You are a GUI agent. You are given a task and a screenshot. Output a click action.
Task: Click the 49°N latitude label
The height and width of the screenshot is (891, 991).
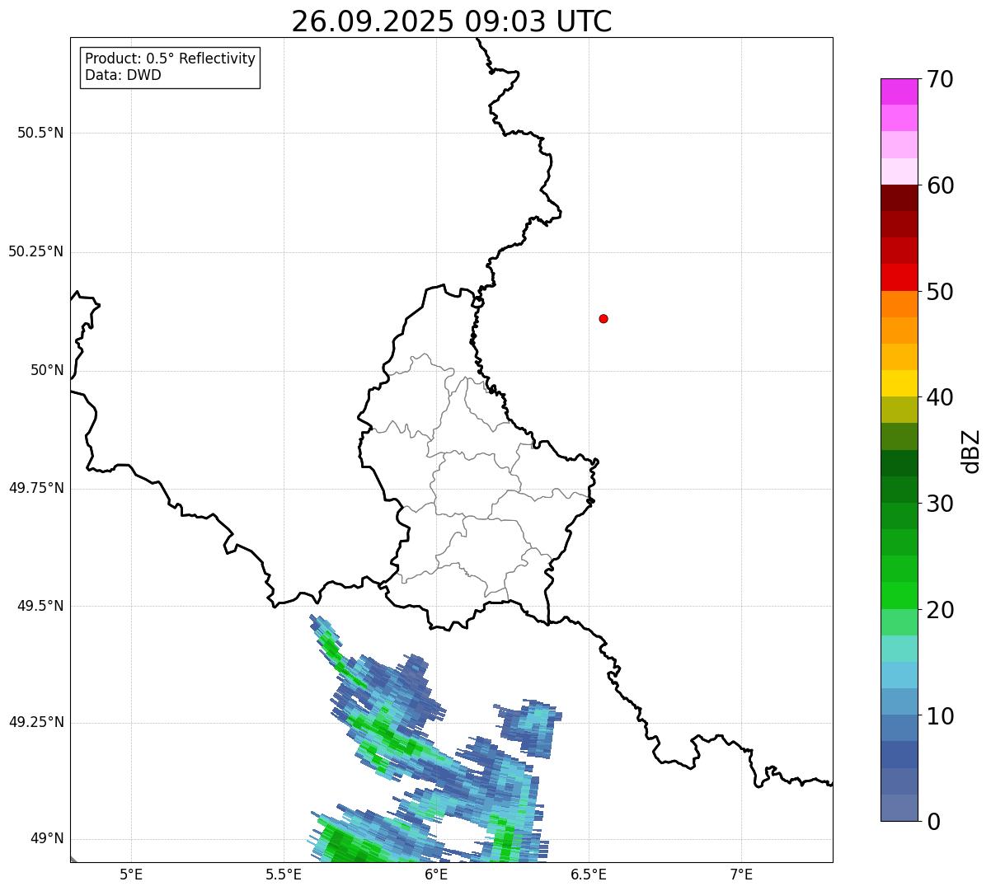click(47, 838)
